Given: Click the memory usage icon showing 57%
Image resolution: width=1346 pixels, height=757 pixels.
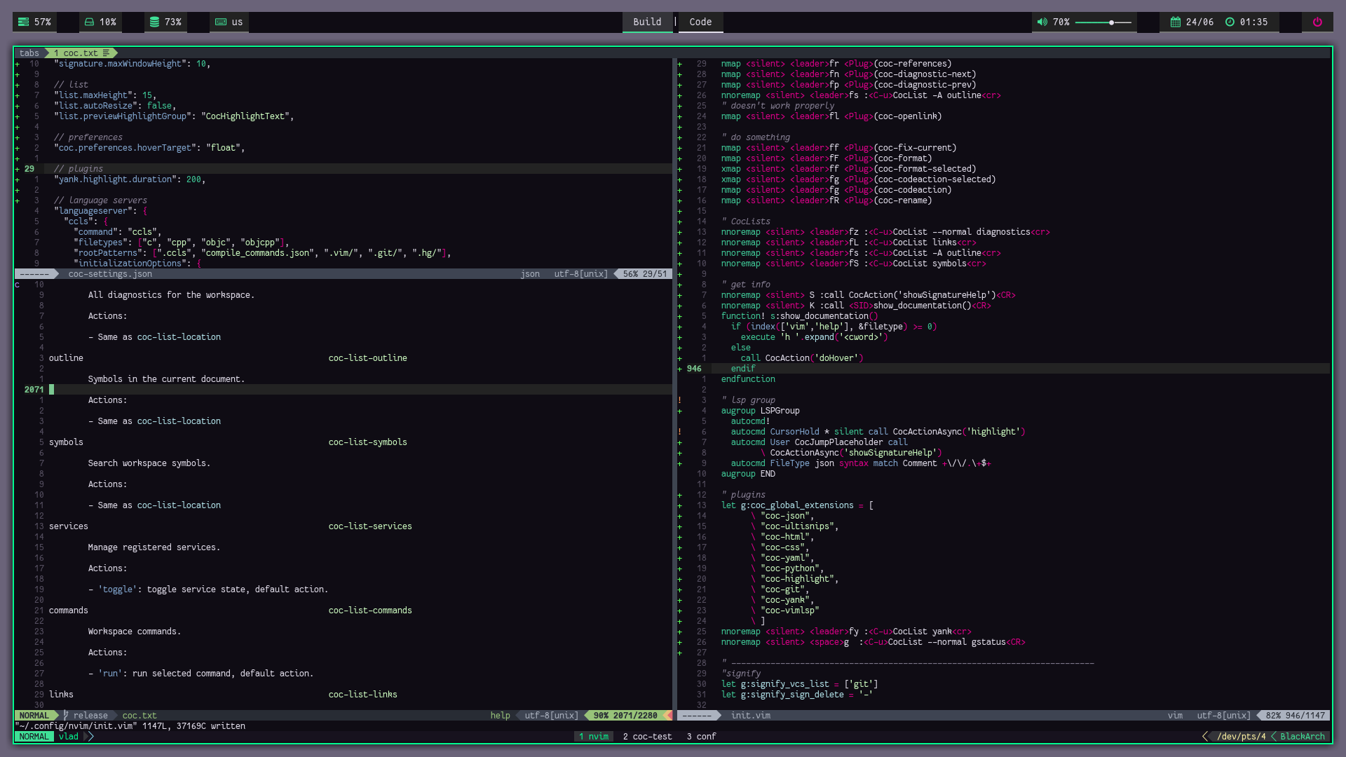Looking at the screenshot, I should [23, 22].
